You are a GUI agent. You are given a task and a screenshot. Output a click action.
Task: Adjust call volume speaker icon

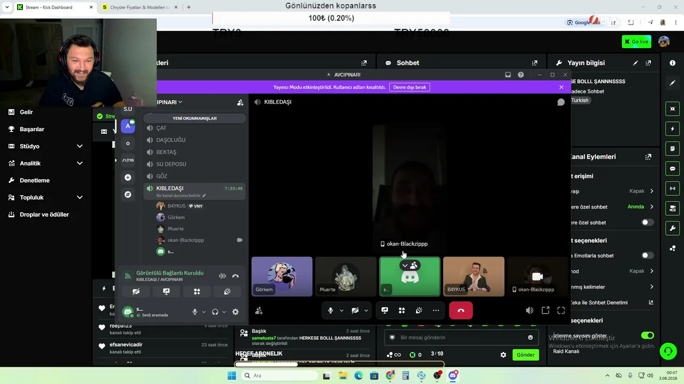click(530, 310)
